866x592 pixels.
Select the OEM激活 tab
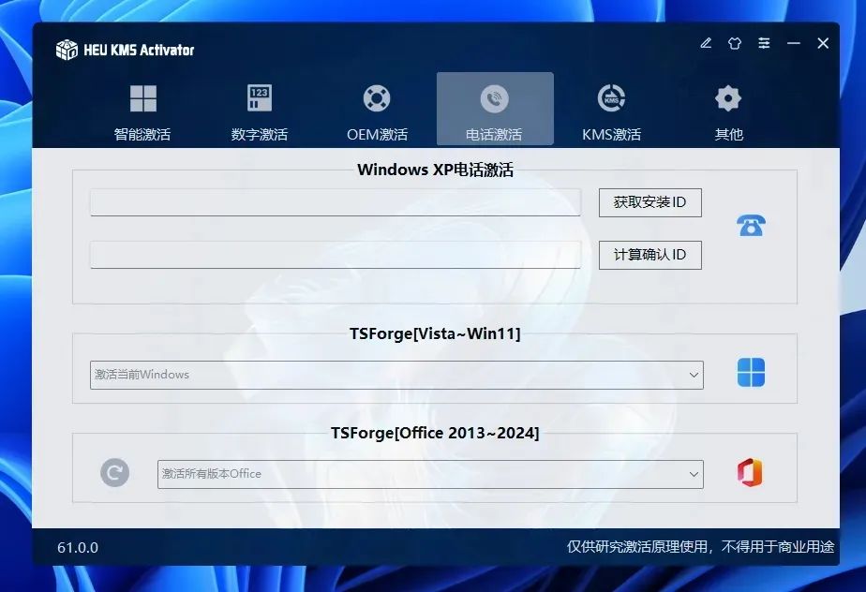[x=377, y=111]
